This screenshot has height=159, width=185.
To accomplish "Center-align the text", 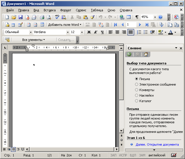I will [x=117, y=32].
